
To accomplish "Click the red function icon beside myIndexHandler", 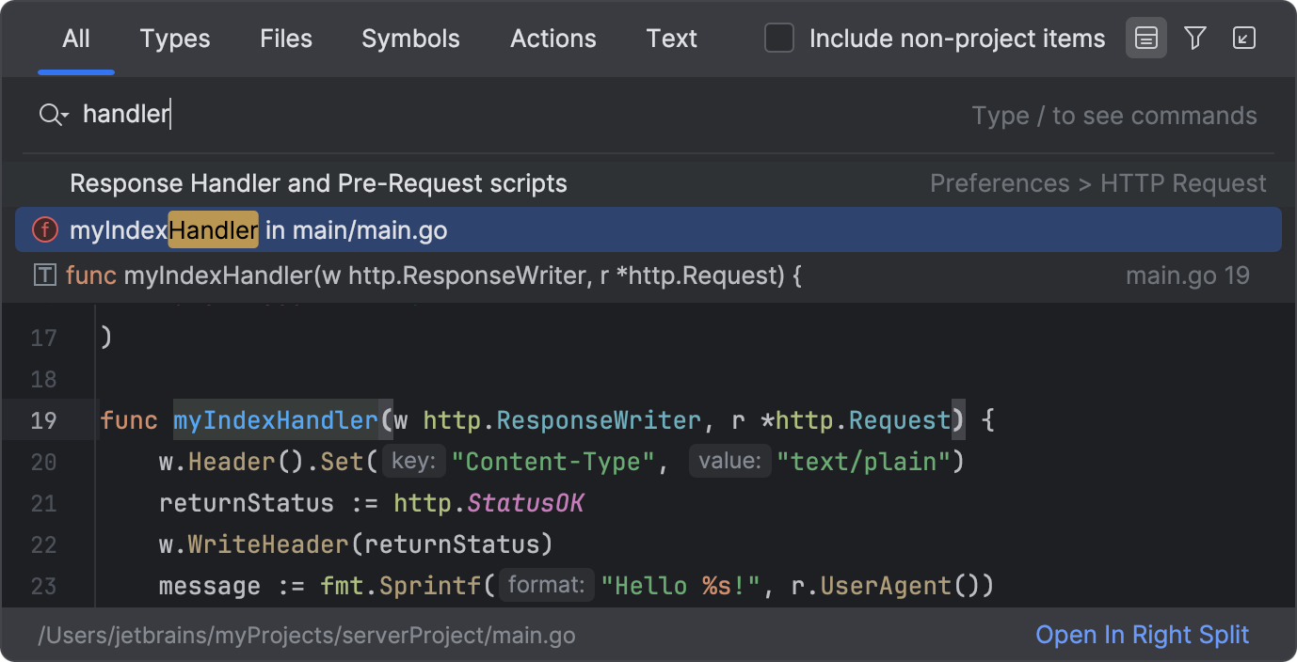I will pos(44,230).
